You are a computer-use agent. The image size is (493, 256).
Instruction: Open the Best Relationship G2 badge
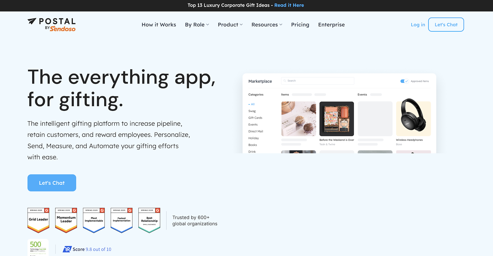(149, 220)
